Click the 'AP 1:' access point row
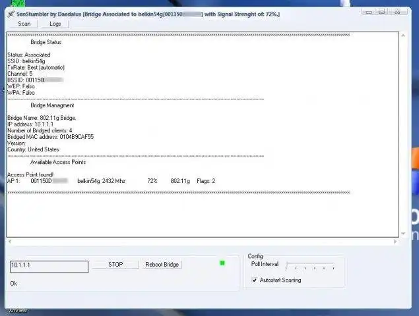Image resolution: width=419 pixels, height=316 pixels. (111, 181)
